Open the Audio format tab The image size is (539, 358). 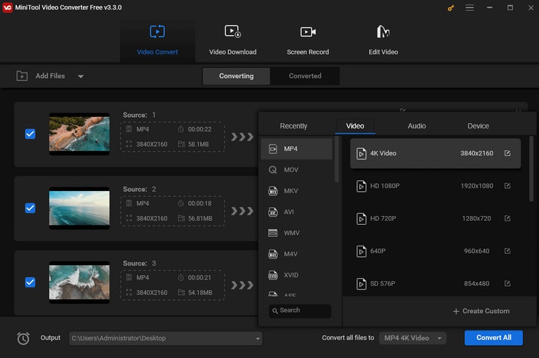coord(416,126)
